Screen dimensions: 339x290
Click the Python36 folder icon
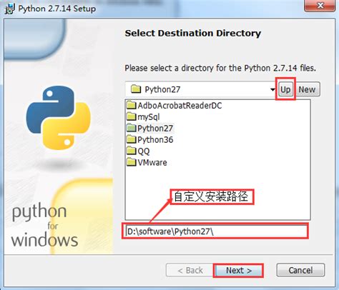click(x=132, y=139)
